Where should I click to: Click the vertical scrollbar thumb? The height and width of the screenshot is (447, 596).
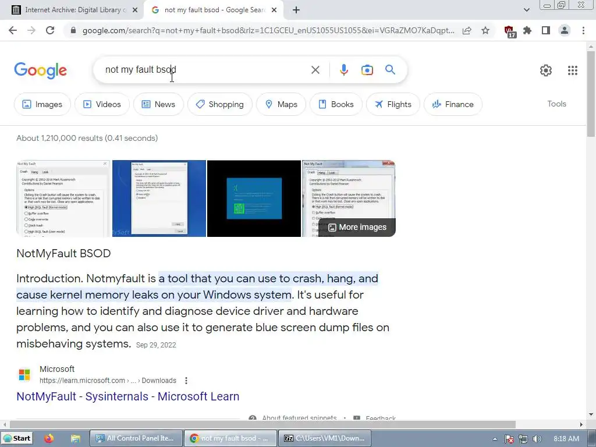[591, 93]
